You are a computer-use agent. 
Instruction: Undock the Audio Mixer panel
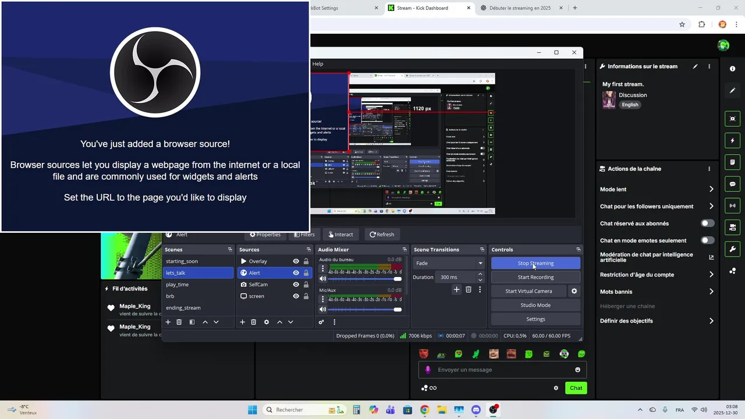click(x=403, y=250)
